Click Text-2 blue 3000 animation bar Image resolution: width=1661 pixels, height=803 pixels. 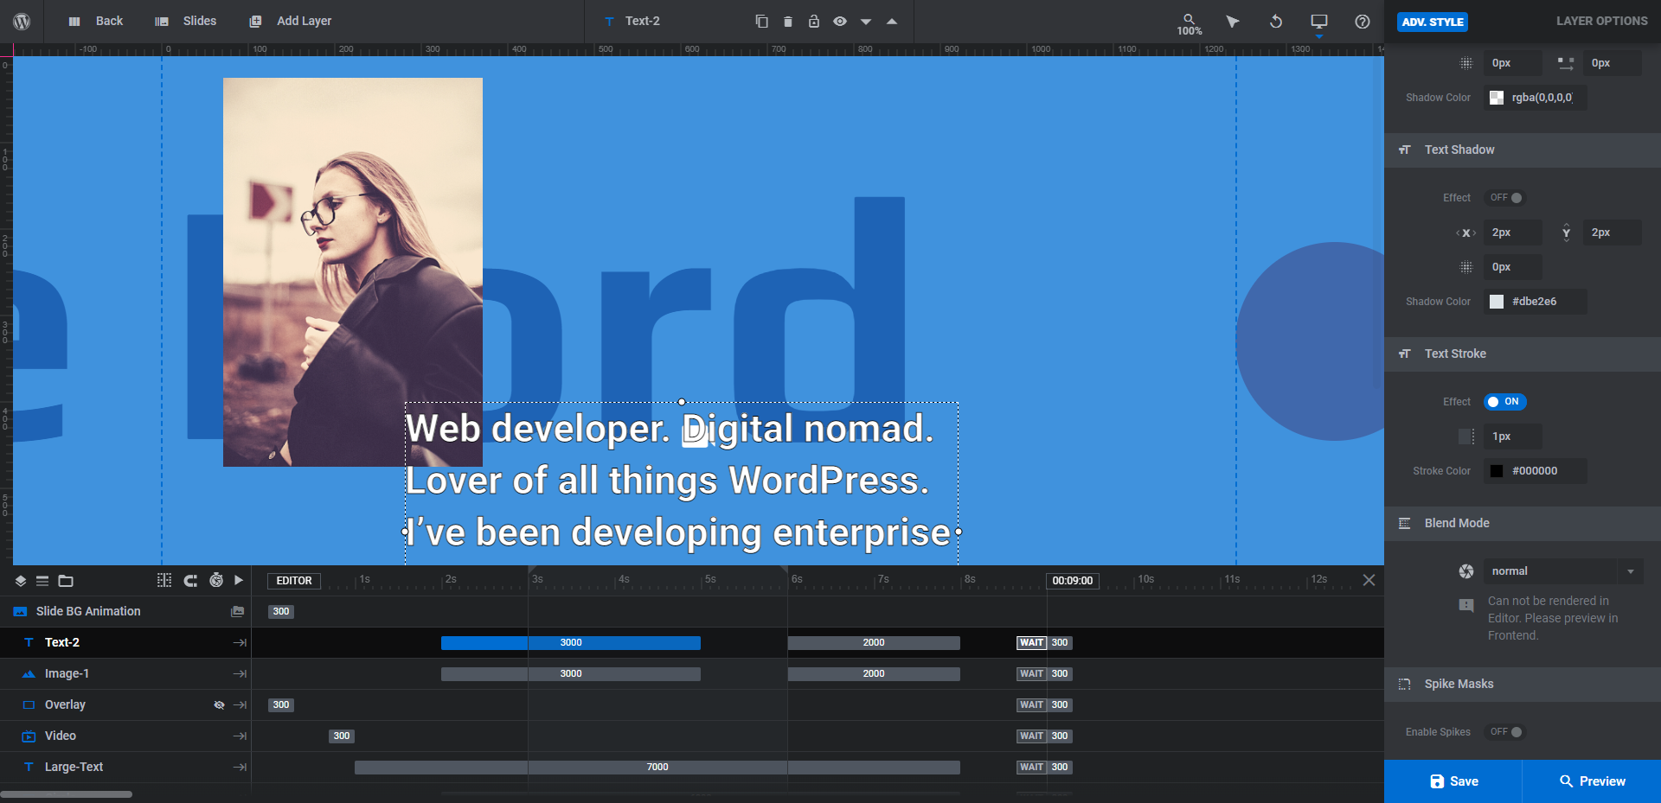point(571,642)
